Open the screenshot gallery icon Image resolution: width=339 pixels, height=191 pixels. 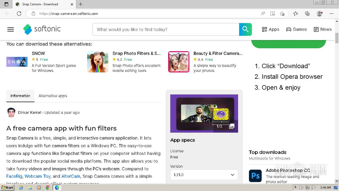click(x=232, y=126)
